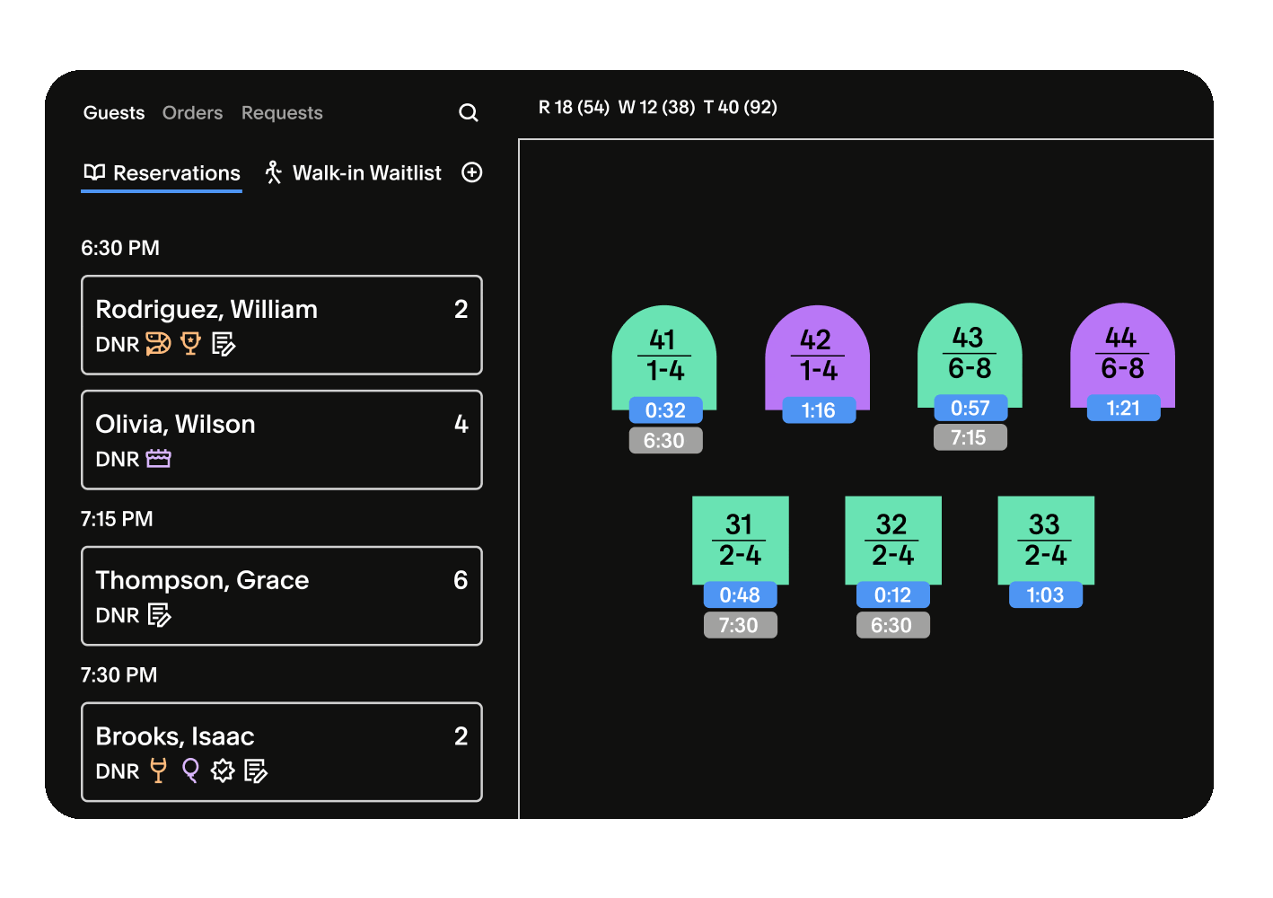Click the Reservations book icon

pyautogui.click(x=94, y=172)
